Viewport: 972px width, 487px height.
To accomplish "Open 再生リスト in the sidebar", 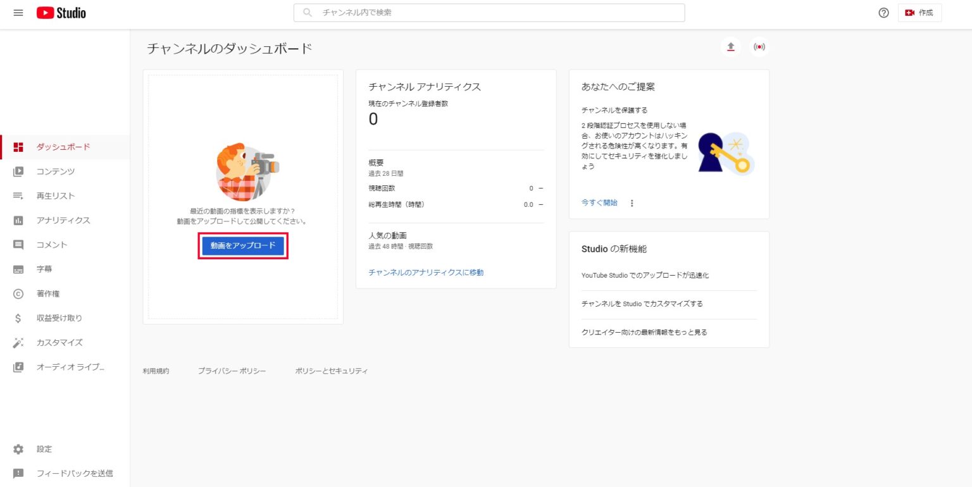I will pyautogui.click(x=56, y=196).
